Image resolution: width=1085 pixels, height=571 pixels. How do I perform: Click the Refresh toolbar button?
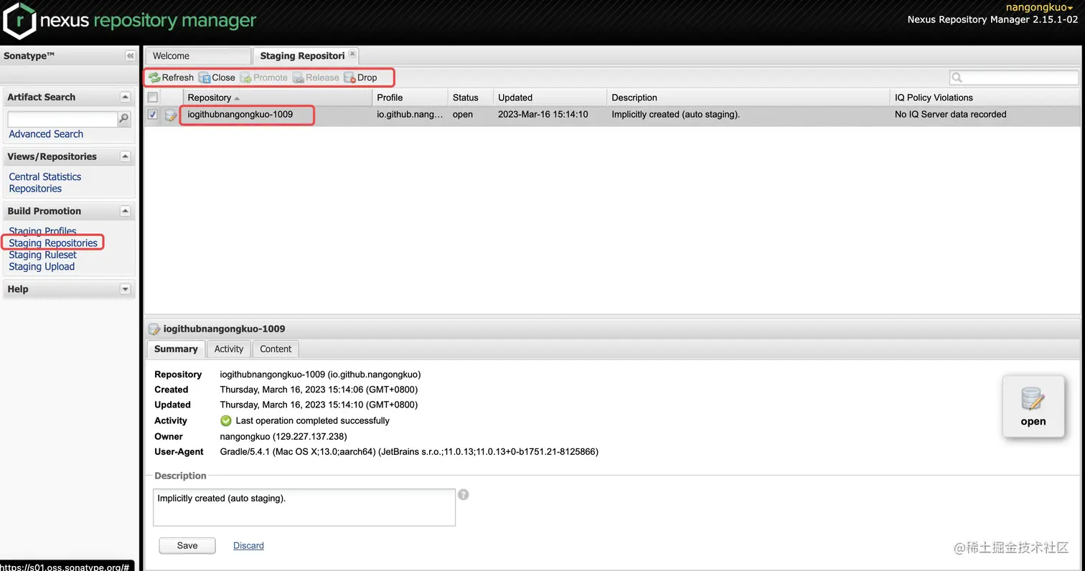click(171, 77)
